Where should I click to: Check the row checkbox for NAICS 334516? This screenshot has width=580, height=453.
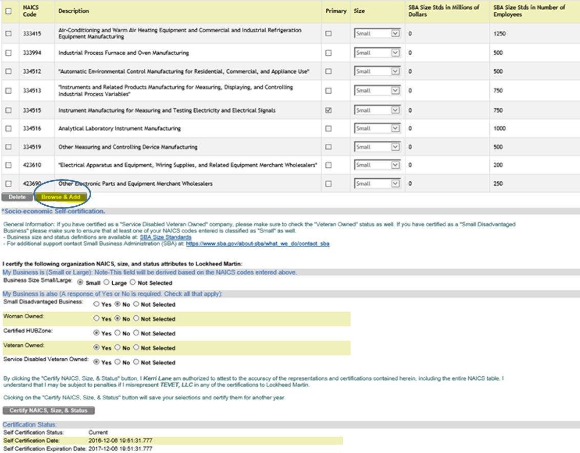click(x=8, y=128)
